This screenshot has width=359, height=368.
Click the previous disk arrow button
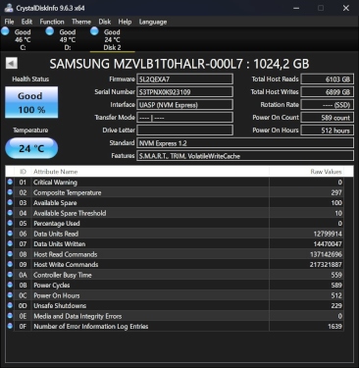point(12,63)
